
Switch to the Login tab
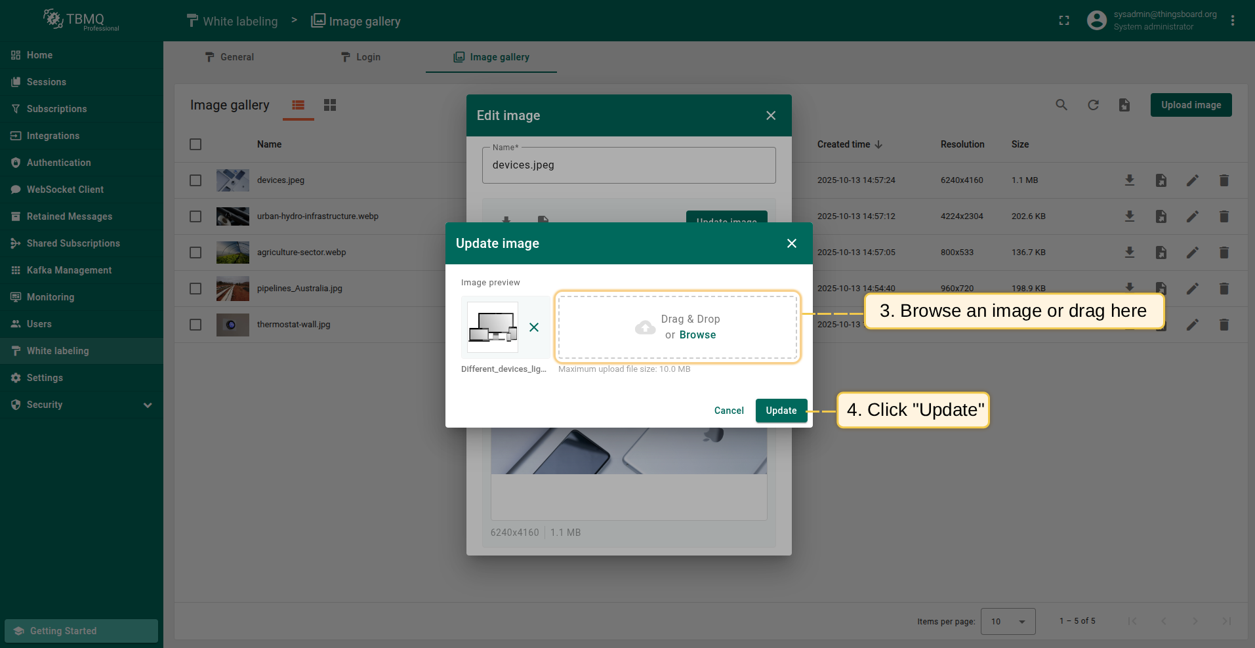pos(360,57)
